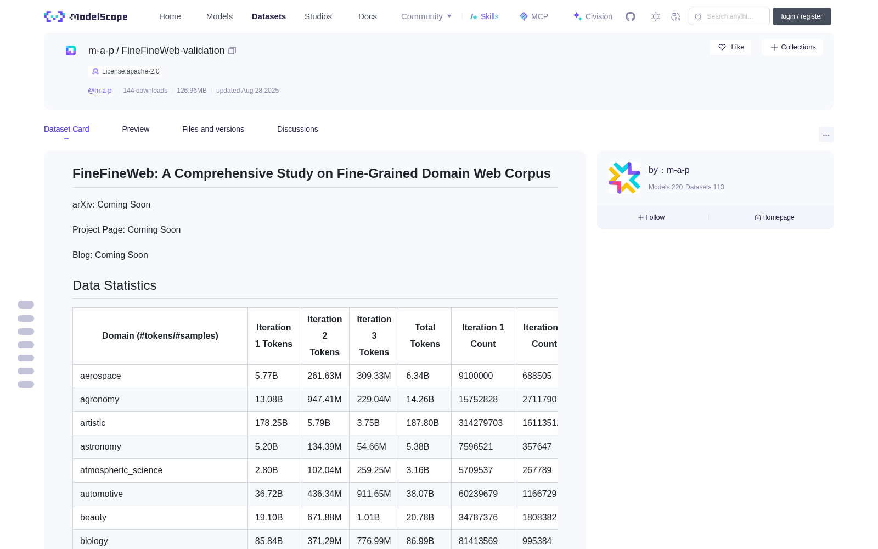Jump to last outline marker on left
Screen dimensions: 878x549
(26, 384)
